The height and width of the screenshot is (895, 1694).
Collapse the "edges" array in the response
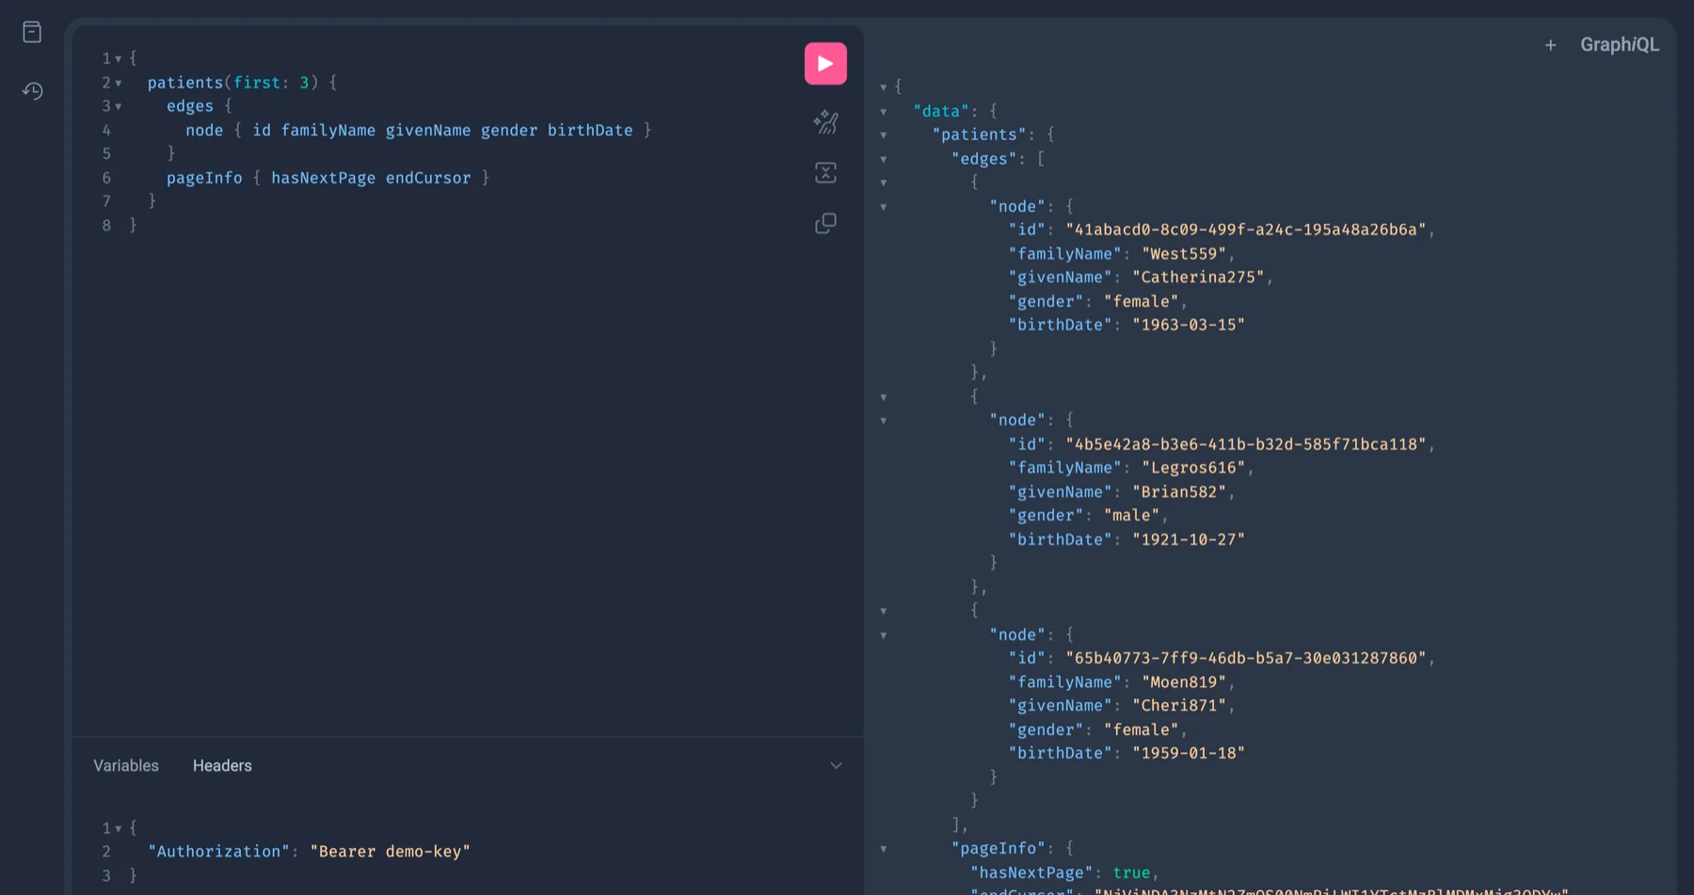[884, 160]
